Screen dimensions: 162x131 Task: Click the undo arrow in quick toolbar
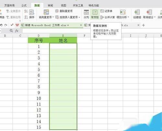click(1, 25)
